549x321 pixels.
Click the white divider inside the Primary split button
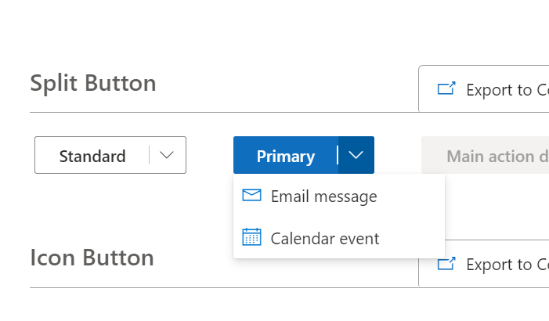tap(338, 155)
